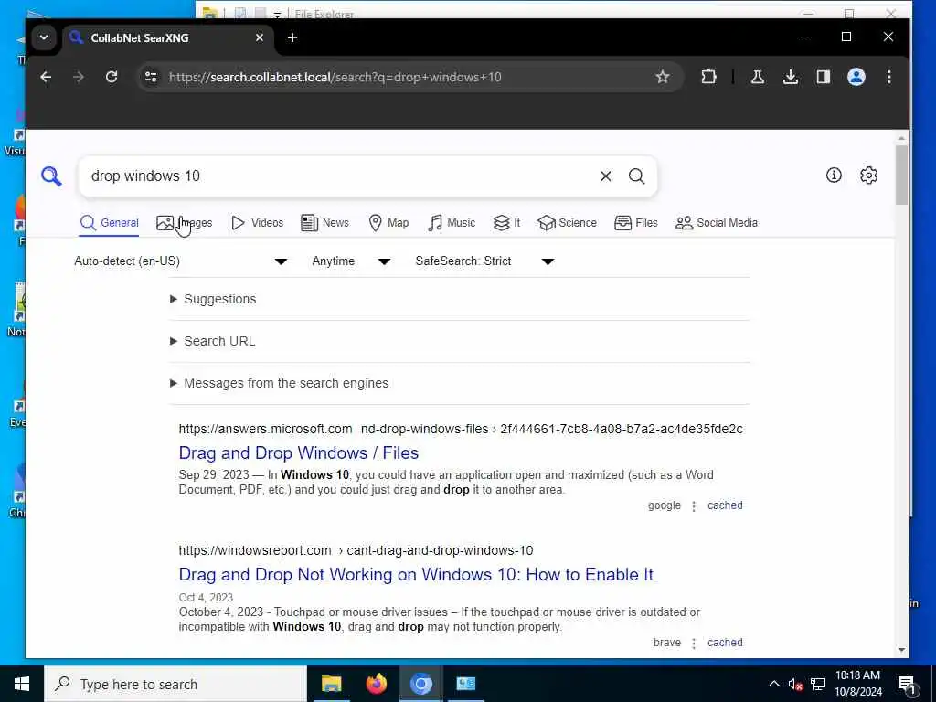Viewport: 936px width, 702px height.
Task: Open the Downloads tray icon
Action: click(791, 77)
